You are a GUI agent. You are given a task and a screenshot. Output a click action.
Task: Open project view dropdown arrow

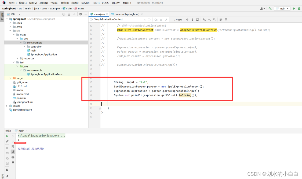point(19,14)
